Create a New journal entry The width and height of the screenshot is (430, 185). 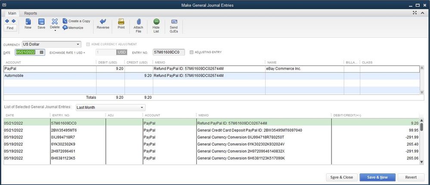28,23
